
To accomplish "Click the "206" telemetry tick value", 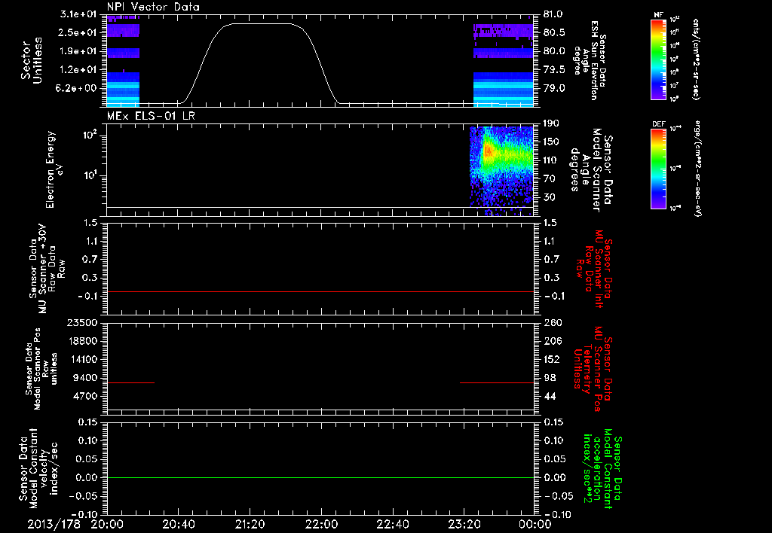I will coord(552,341).
